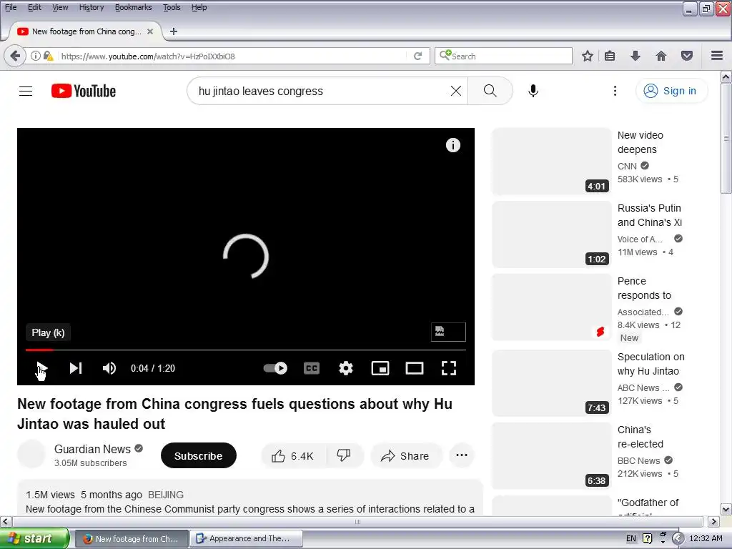Search with your voice microphone
This screenshot has height=549, width=732.
[x=533, y=91]
